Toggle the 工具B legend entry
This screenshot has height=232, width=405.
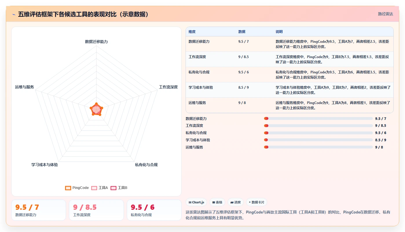pyautogui.click(x=119, y=188)
